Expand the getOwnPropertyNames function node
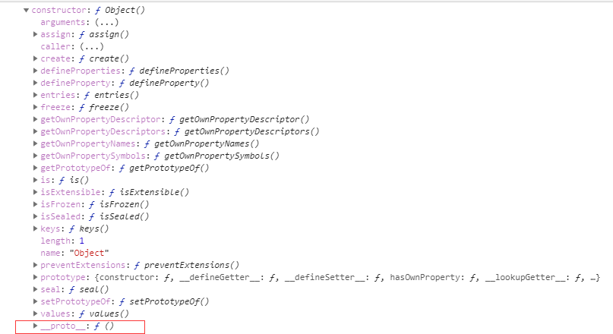 [35, 143]
